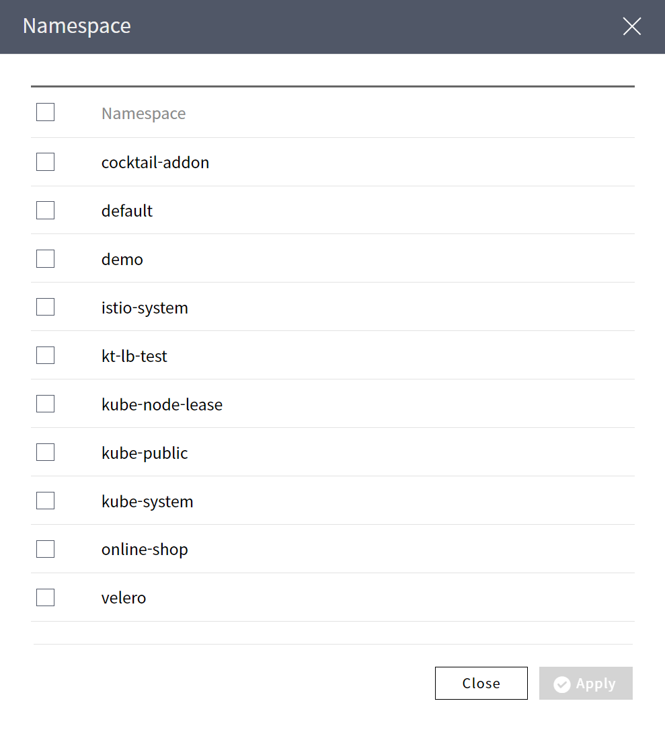
Task: Toggle the select-all Namespace header checkbox
Action: (x=45, y=112)
